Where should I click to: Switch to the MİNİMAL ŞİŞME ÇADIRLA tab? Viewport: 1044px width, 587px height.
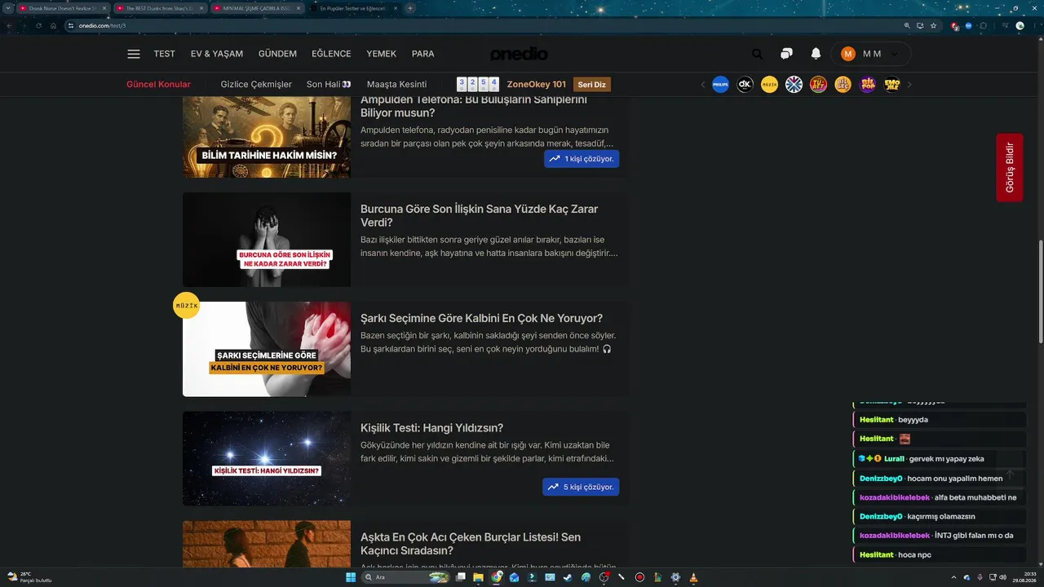tap(257, 8)
